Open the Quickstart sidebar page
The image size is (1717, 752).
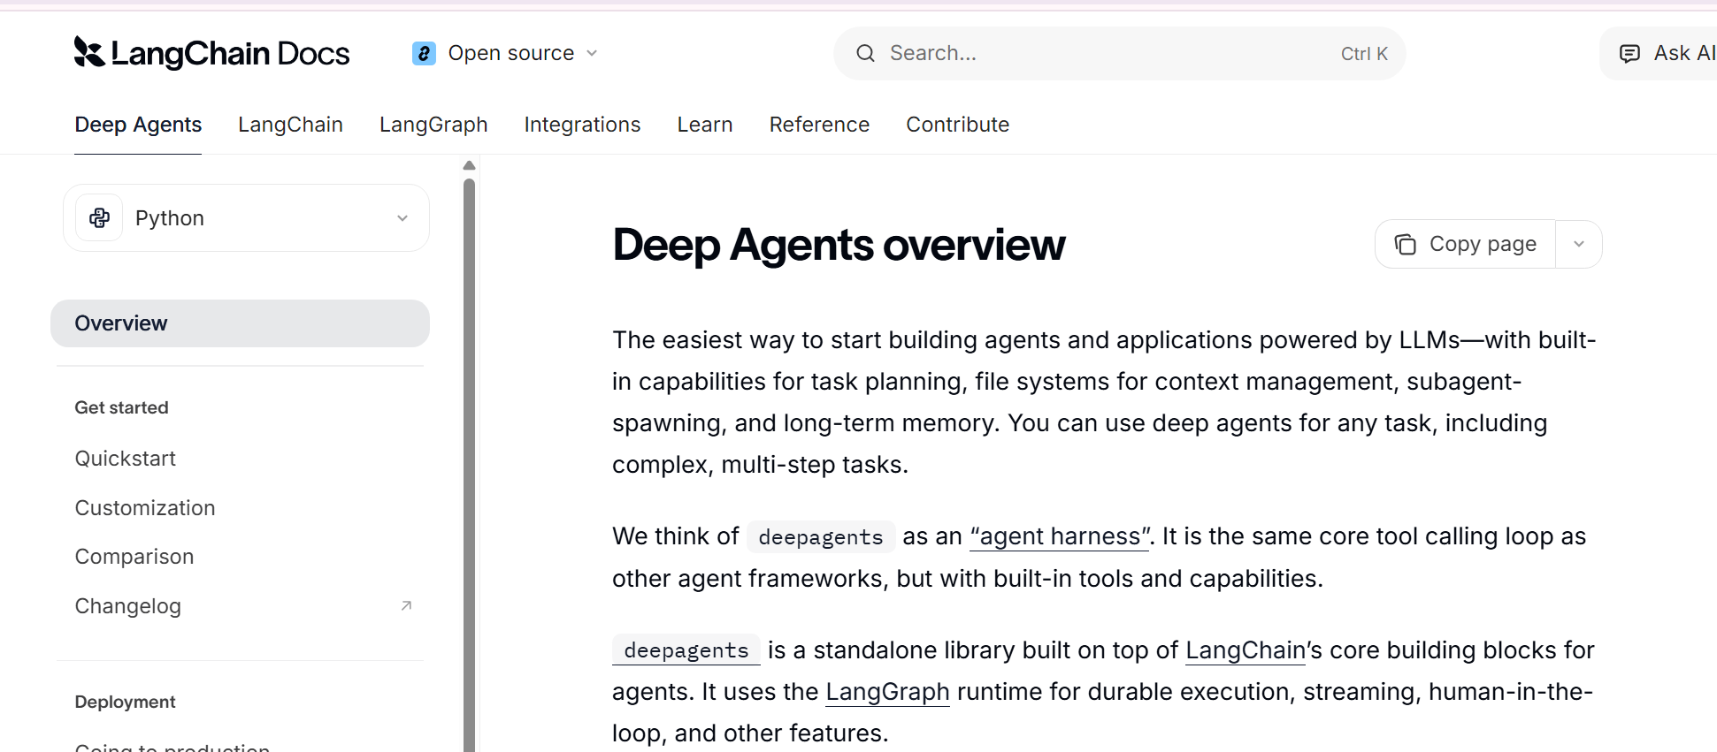pyautogui.click(x=126, y=459)
